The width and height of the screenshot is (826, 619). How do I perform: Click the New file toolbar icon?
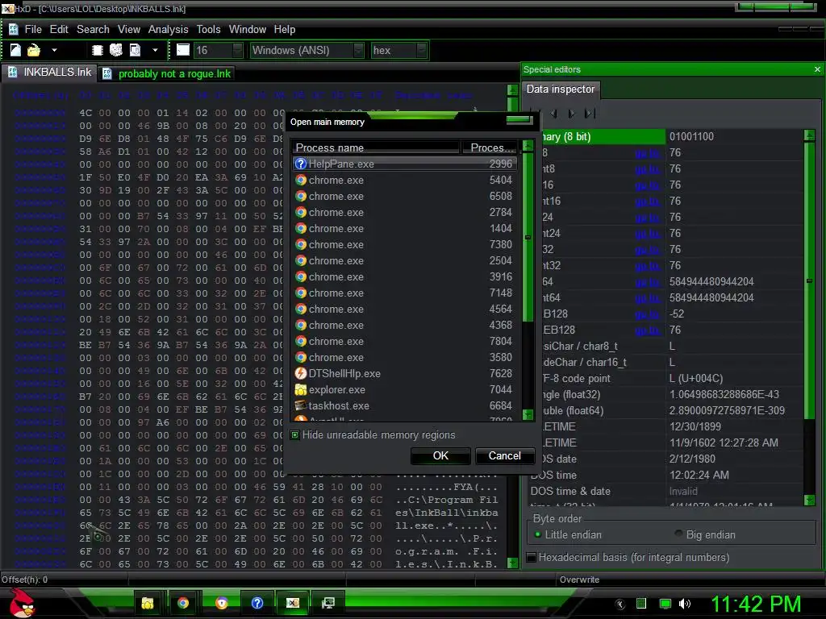(x=15, y=50)
